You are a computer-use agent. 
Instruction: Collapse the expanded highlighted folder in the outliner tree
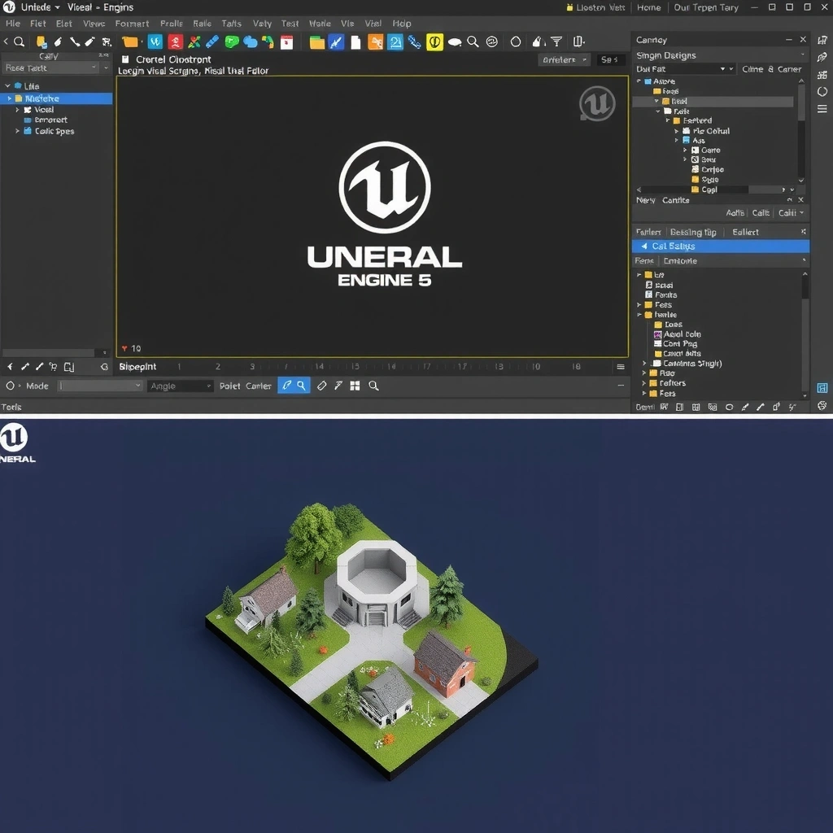(x=656, y=101)
